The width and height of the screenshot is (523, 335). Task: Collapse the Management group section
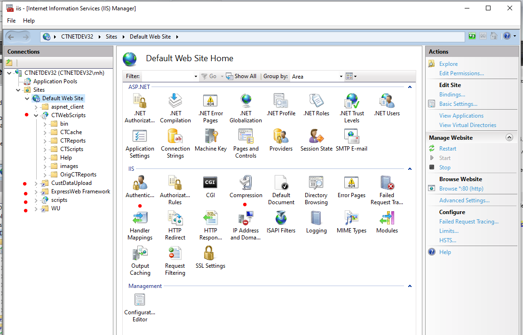(x=410, y=286)
